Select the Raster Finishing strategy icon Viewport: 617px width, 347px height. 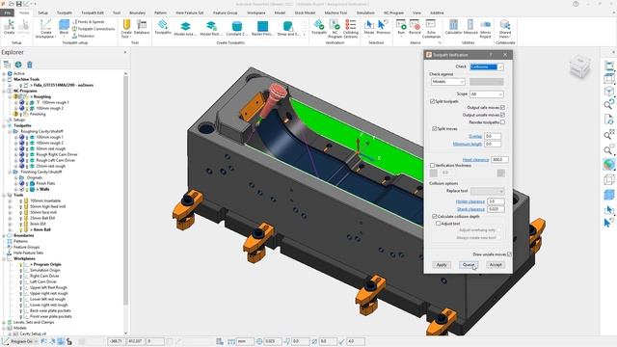pyautogui.click(x=262, y=28)
